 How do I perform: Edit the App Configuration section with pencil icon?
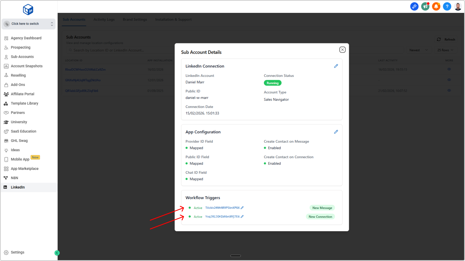click(x=336, y=132)
